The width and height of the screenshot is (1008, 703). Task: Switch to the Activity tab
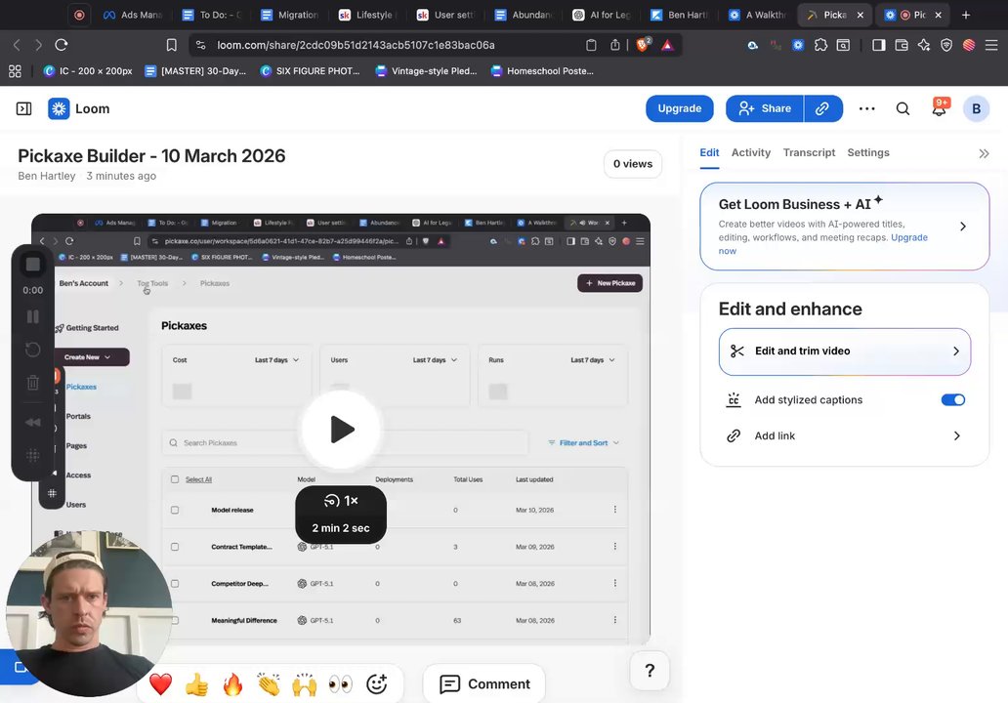click(751, 153)
